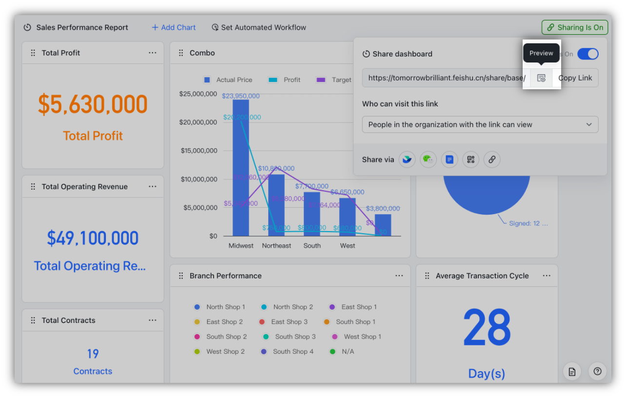Viewport: 626px width, 398px height.
Task: Click the document icon near bottom right
Action: pyautogui.click(x=571, y=371)
